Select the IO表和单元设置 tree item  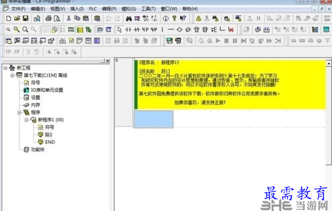point(47,90)
